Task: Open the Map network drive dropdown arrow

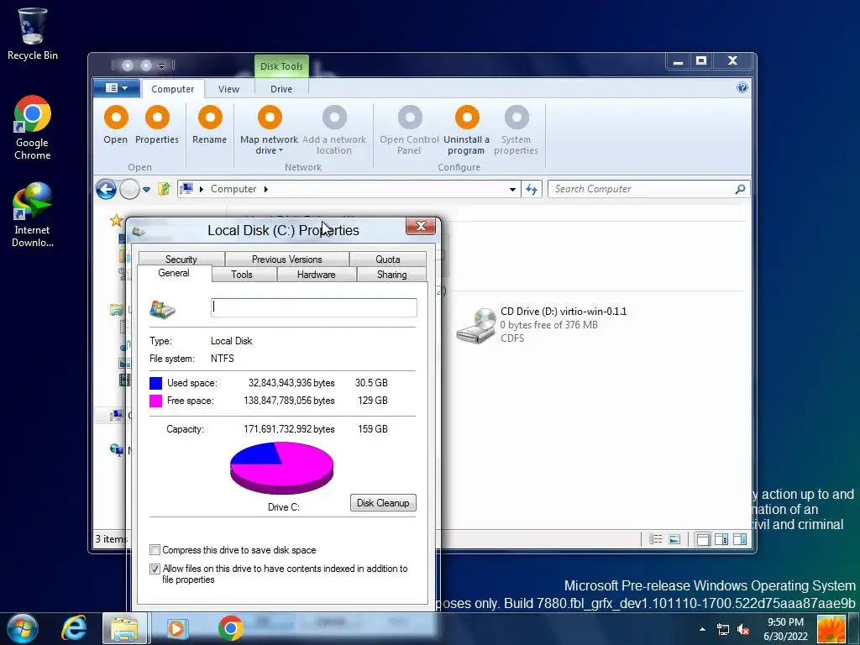Action: (x=281, y=151)
